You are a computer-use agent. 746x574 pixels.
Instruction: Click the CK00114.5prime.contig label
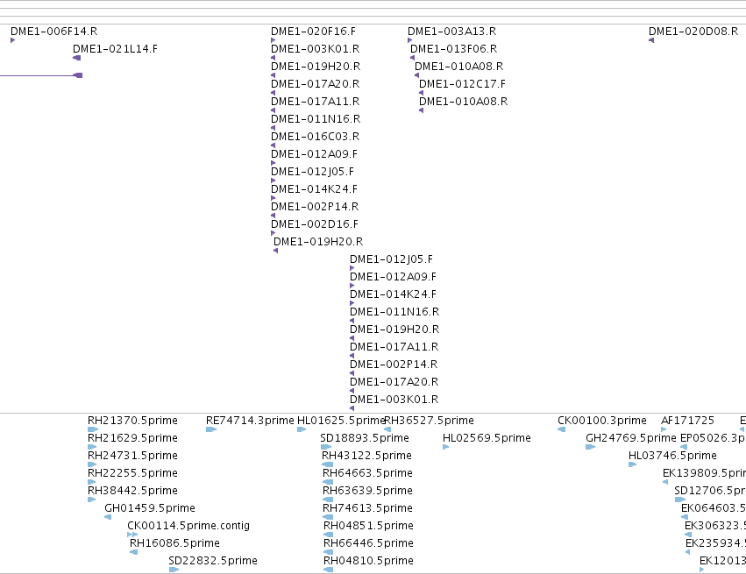188,526
